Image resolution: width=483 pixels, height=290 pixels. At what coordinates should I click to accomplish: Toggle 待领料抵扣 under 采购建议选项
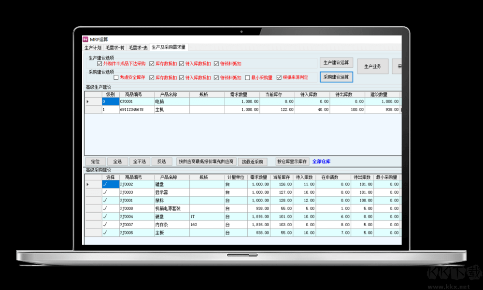pos(216,78)
